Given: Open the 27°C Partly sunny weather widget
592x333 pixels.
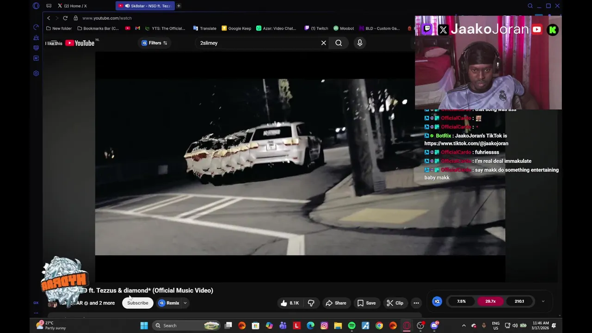Looking at the screenshot, I should pos(51,326).
